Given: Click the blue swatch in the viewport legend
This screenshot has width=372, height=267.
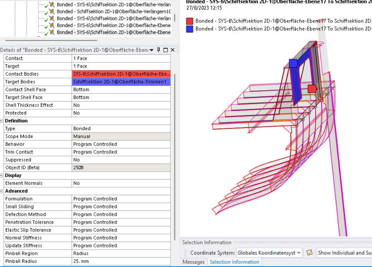Looking at the screenshot, I should pyautogui.click(x=190, y=29).
